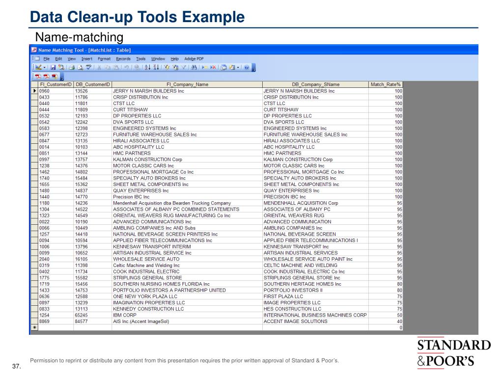
Task: Click the cell 'KALMAN CONSTRUCTION Corp' under DB_Company_SName
Action: pos(316,160)
